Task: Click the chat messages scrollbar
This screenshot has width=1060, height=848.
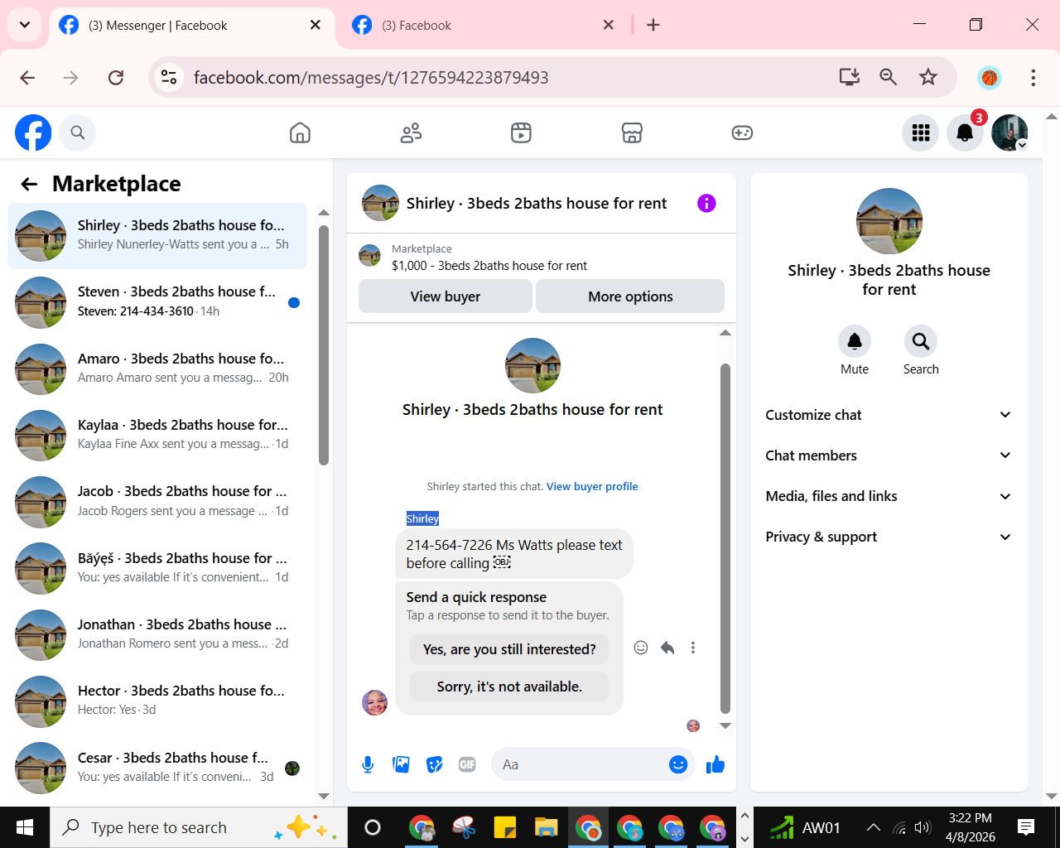Action: click(725, 538)
